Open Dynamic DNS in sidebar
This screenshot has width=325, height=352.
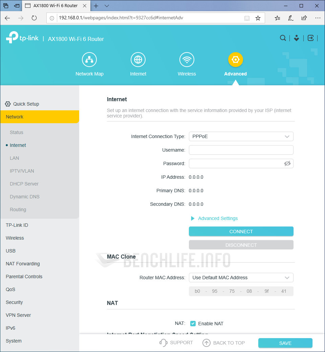(24, 197)
